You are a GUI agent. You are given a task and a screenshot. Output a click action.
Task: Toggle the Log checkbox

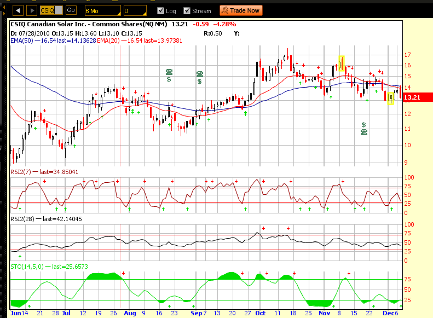[x=160, y=11]
